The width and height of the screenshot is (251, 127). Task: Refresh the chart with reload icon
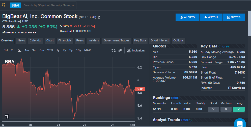[x=114, y=50]
